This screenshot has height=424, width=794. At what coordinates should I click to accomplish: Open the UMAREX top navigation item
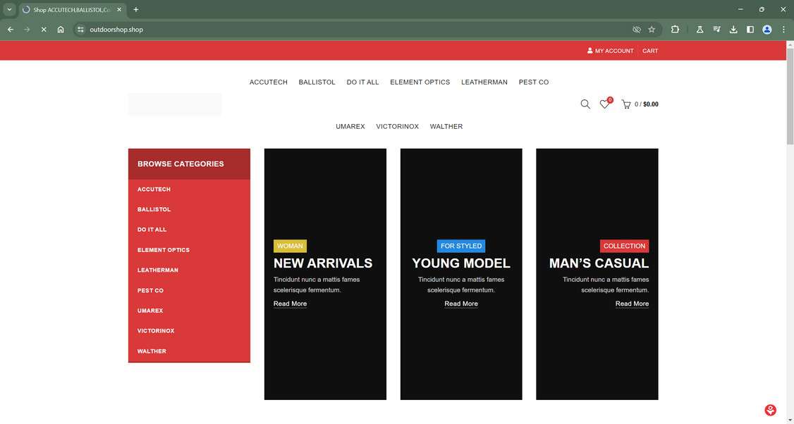(x=350, y=127)
